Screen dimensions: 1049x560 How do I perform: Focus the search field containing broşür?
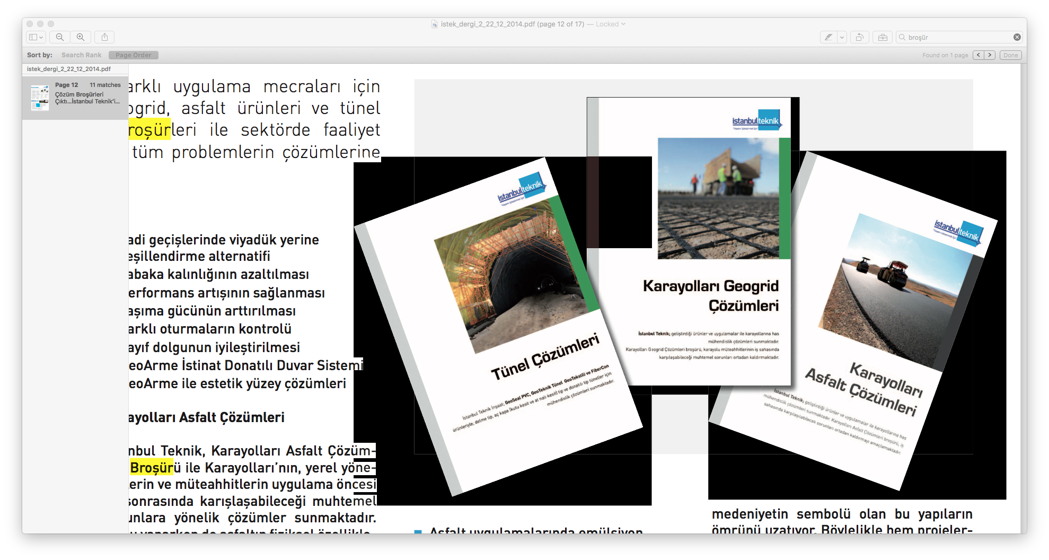(x=959, y=37)
